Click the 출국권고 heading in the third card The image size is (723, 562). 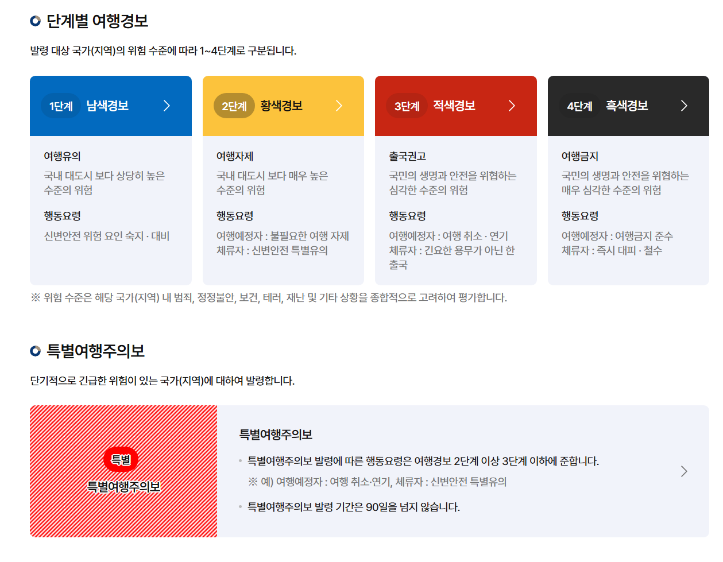407,156
